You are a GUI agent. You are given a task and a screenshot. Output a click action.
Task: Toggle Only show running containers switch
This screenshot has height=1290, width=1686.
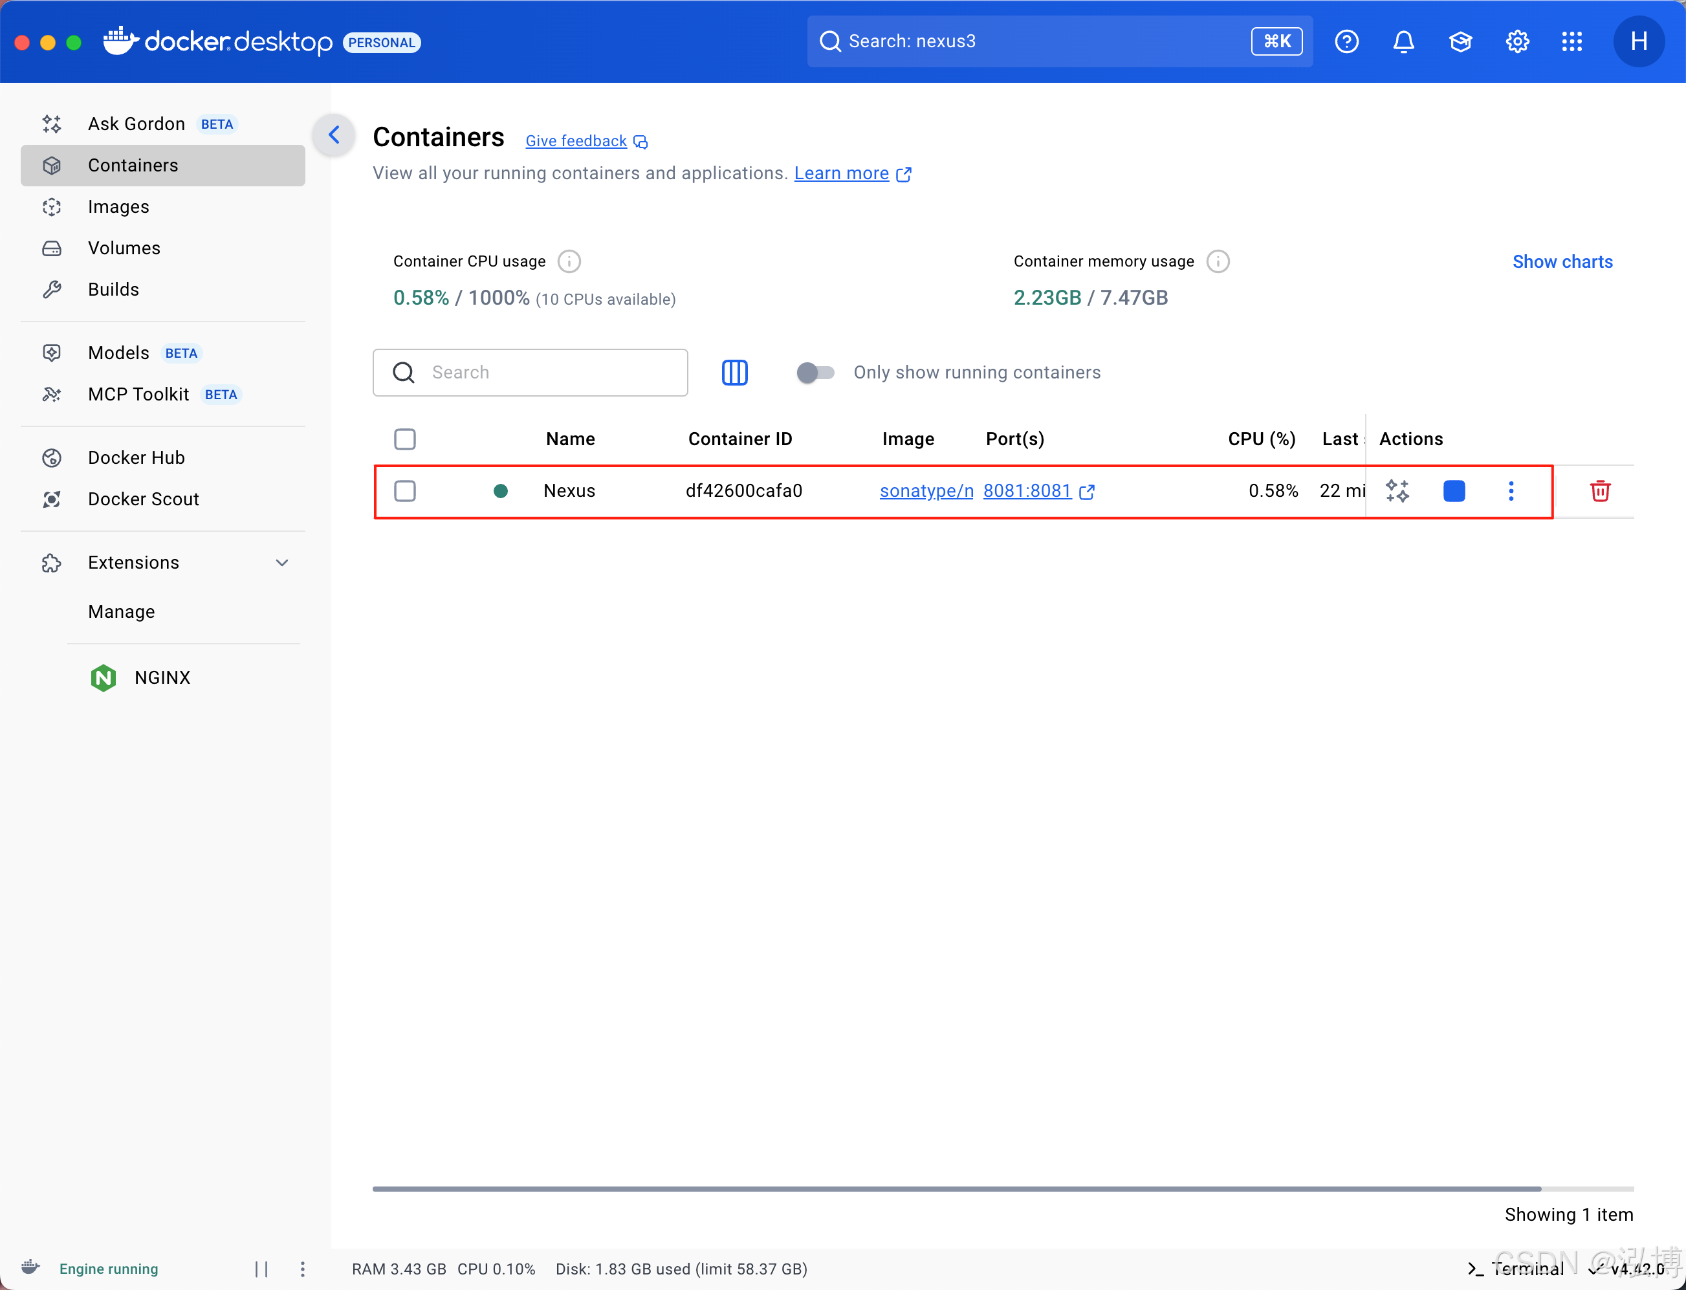[x=815, y=373]
